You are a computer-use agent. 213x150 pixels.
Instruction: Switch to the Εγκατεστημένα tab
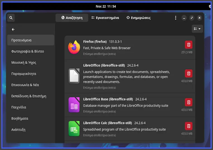point(105,18)
